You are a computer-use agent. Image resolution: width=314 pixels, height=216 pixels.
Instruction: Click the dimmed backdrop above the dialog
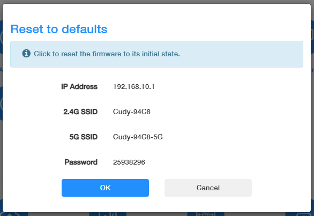(157, 2)
